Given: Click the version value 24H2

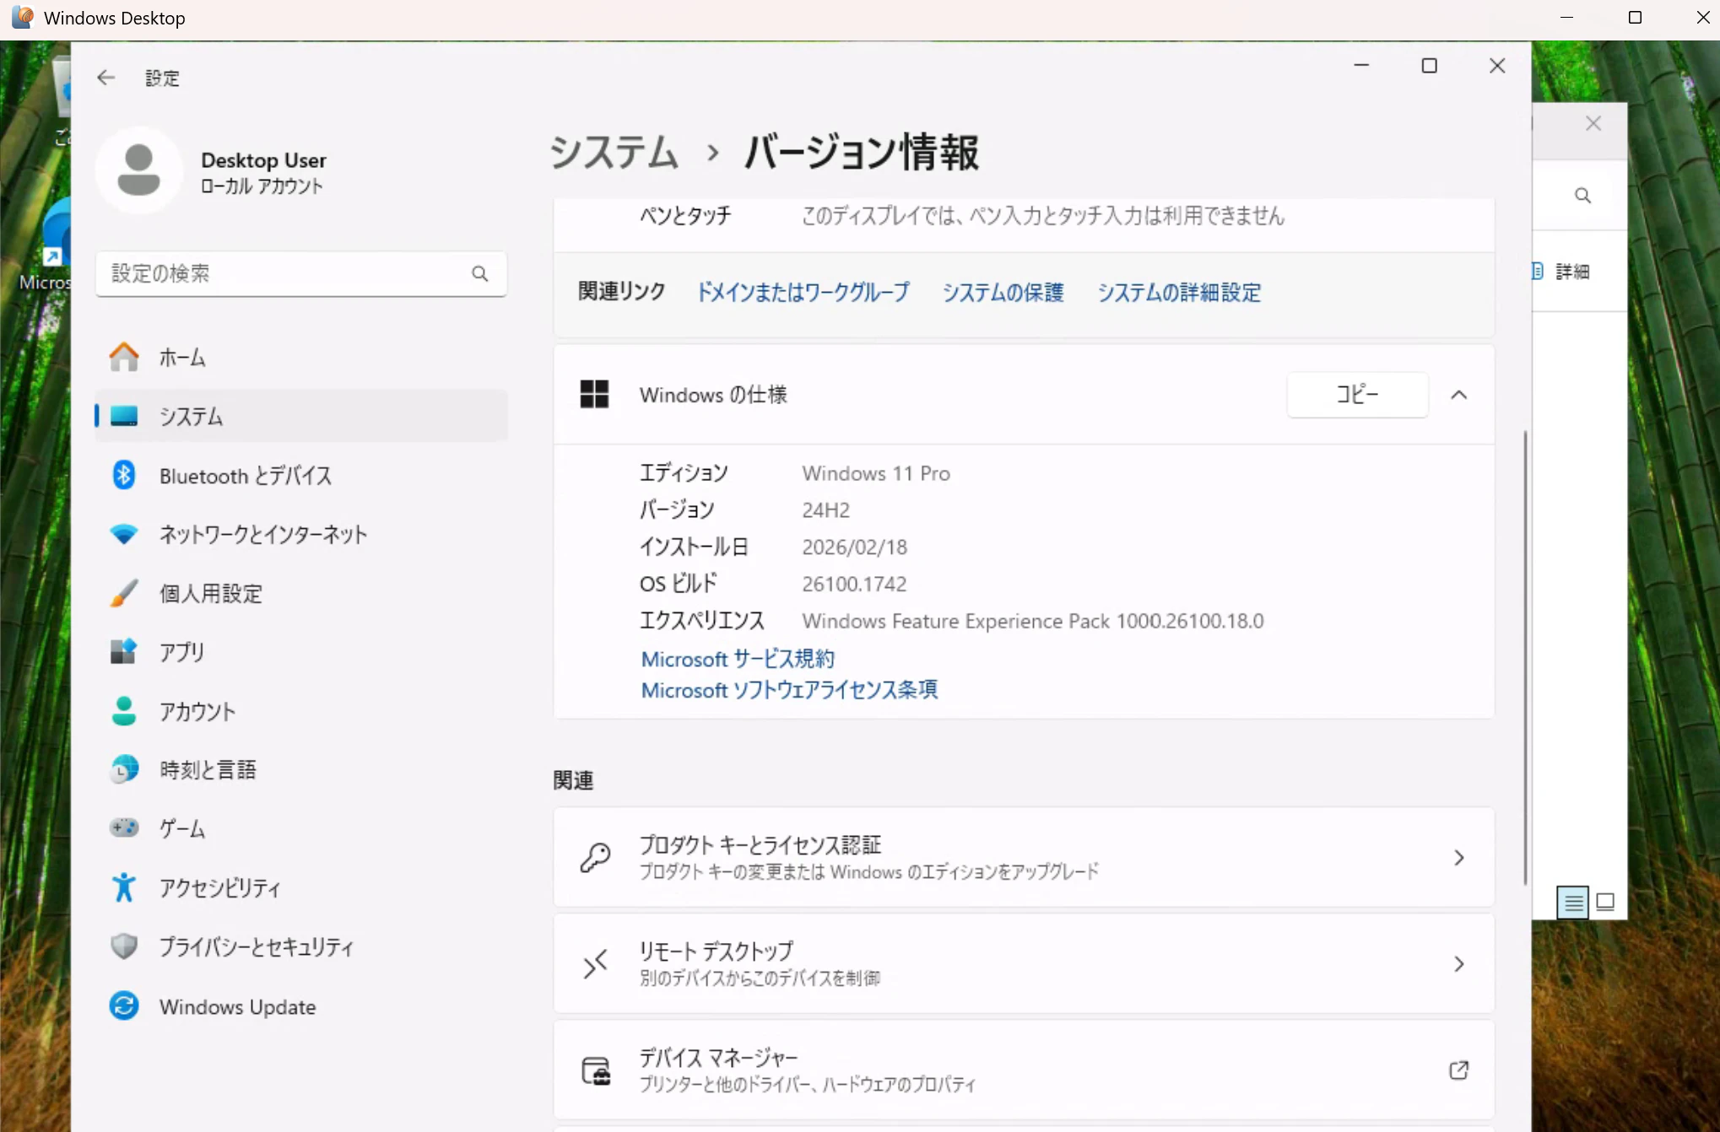Looking at the screenshot, I should click(x=825, y=509).
